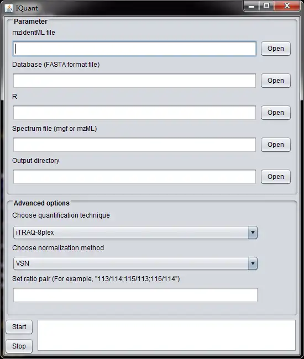Open browser for the R path
Screen dimensions: 304x359
point(276,113)
